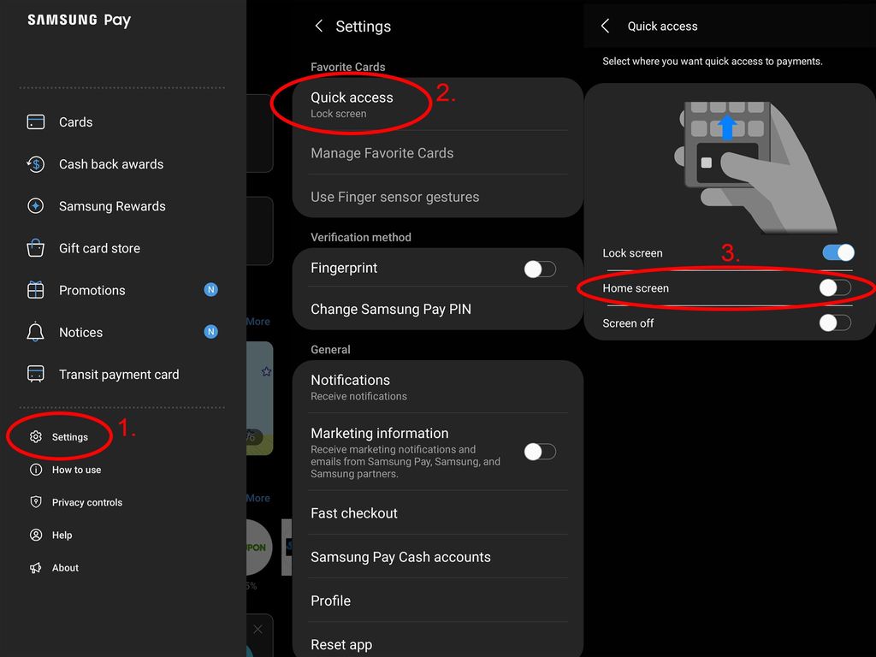
Task: Select the Help icon
Action: point(35,535)
